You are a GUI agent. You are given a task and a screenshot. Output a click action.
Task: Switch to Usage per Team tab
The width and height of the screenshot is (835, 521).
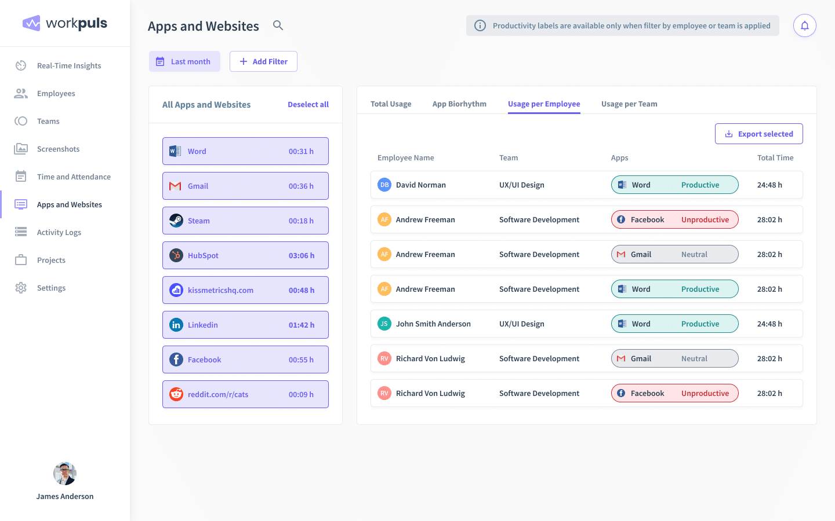point(629,104)
